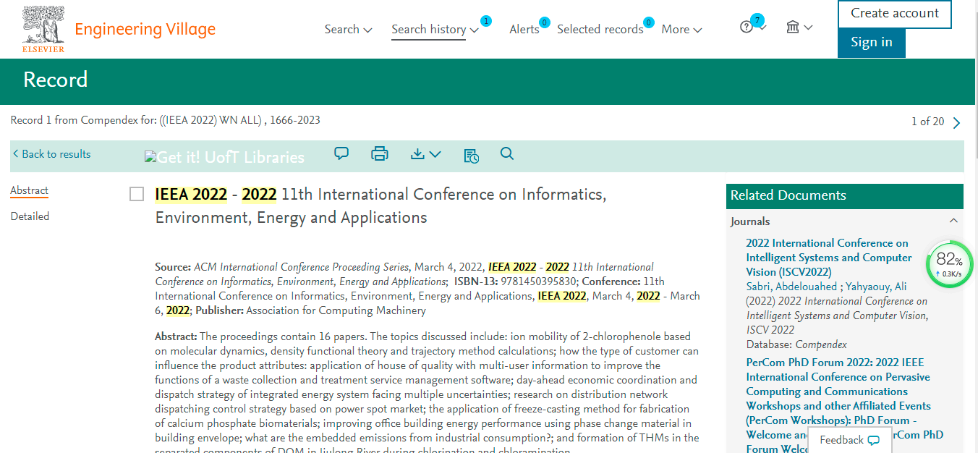The width and height of the screenshot is (978, 453).
Task: Open the institution building icon menu
Action: coord(799,27)
